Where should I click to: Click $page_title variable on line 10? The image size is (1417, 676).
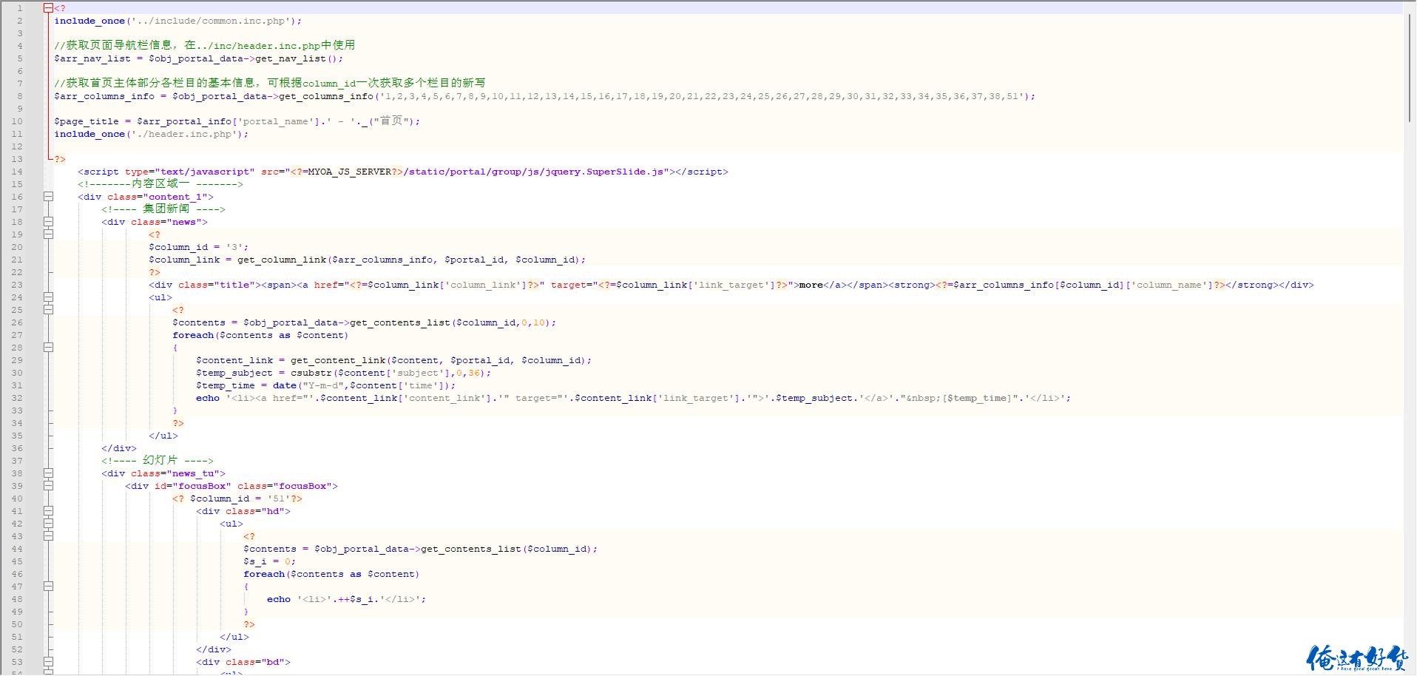coord(87,121)
